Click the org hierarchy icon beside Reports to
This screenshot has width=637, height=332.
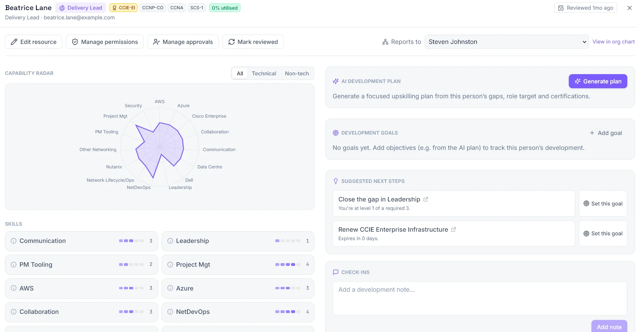[385, 42]
